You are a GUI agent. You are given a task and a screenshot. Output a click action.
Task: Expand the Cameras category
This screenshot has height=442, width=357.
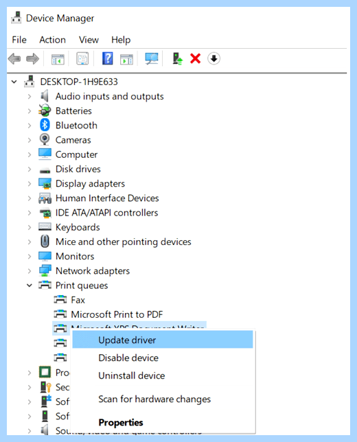[30, 140]
